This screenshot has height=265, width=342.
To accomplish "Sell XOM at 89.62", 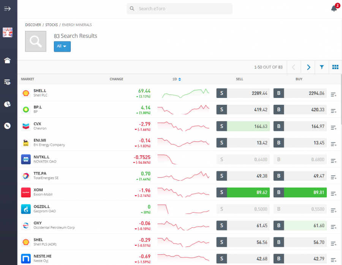I will 243,192.
